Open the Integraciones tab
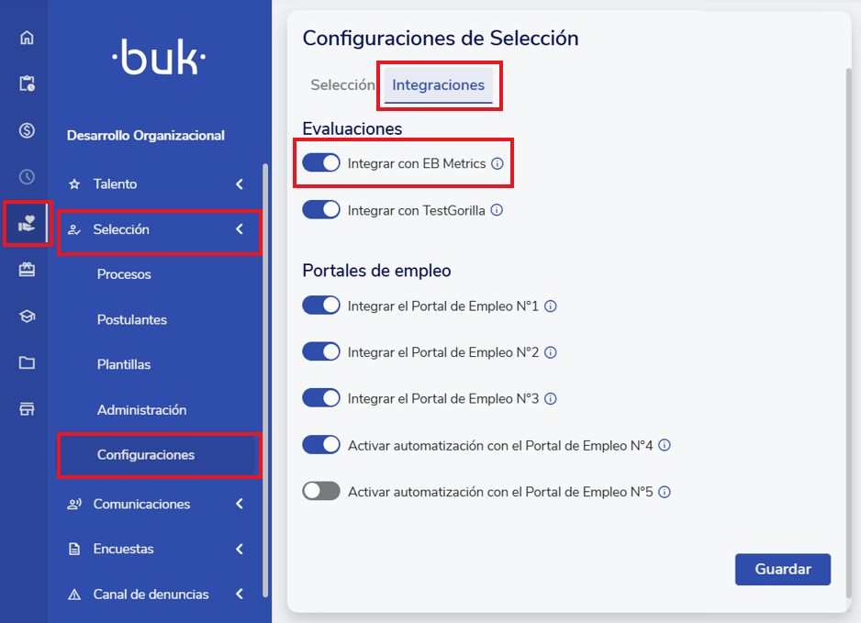The height and width of the screenshot is (623, 861). pos(438,85)
